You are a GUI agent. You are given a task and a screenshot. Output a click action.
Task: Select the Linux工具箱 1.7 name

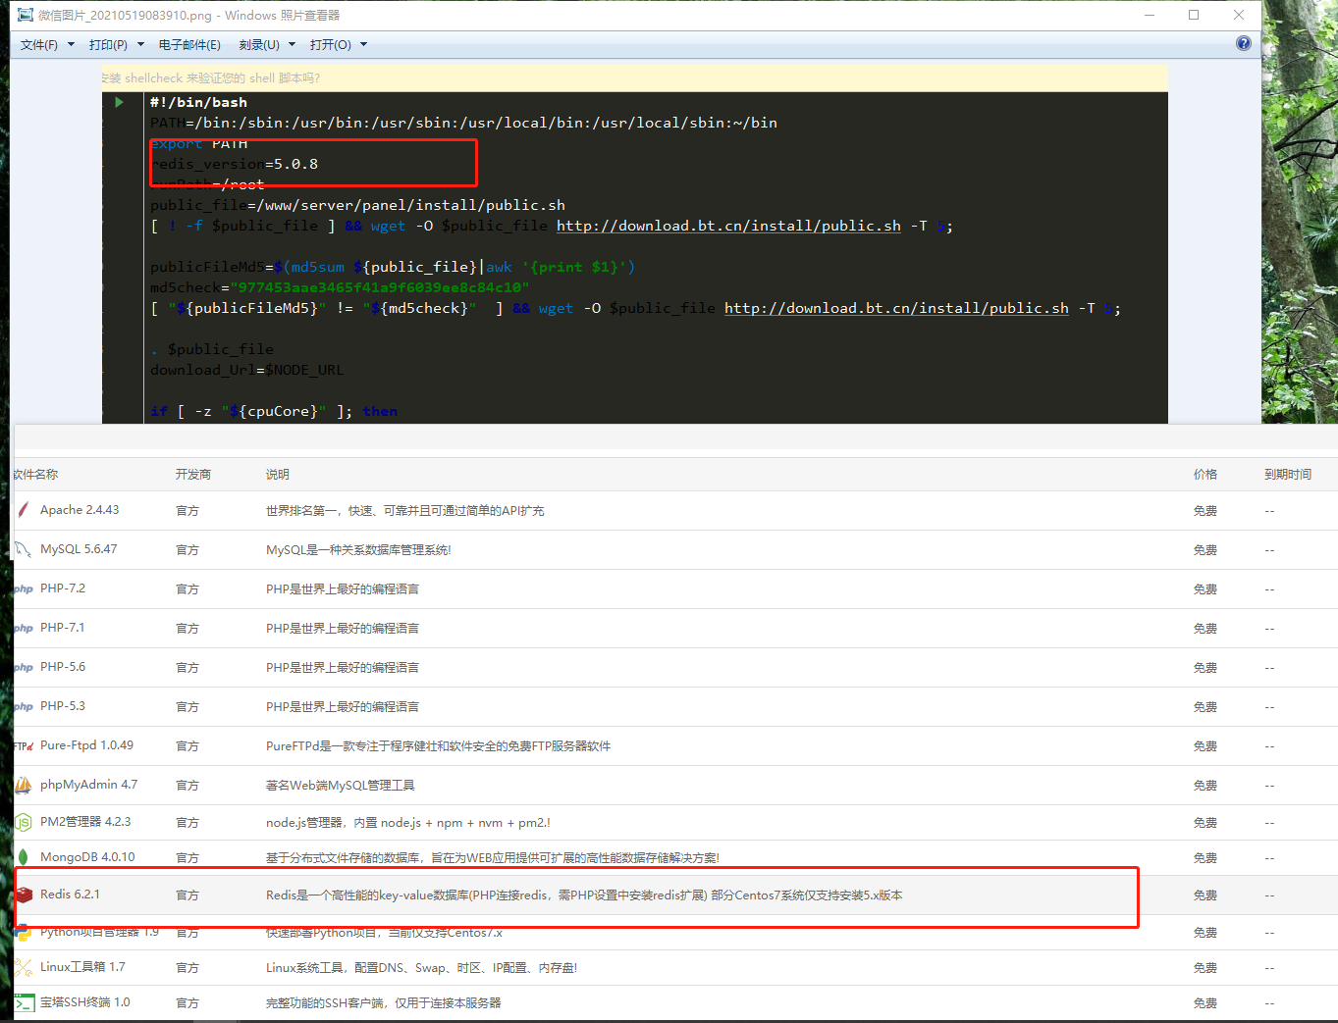point(82,967)
